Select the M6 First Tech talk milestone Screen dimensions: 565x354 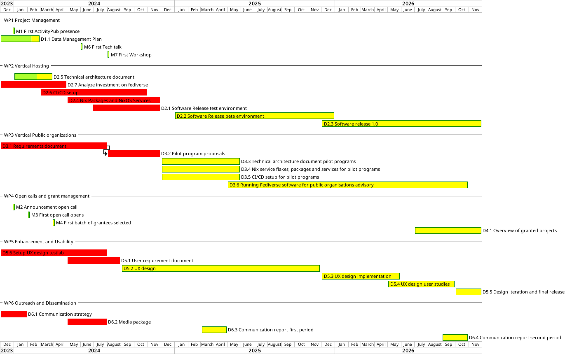coord(82,47)
